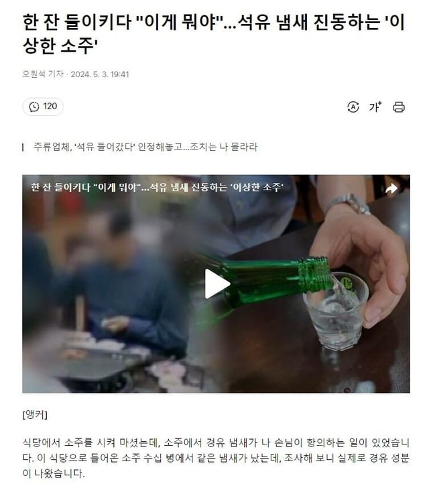Viewport: 429px width, 484px height.
Task: Share the video using the arrow icon
Action: click(391, 188)
